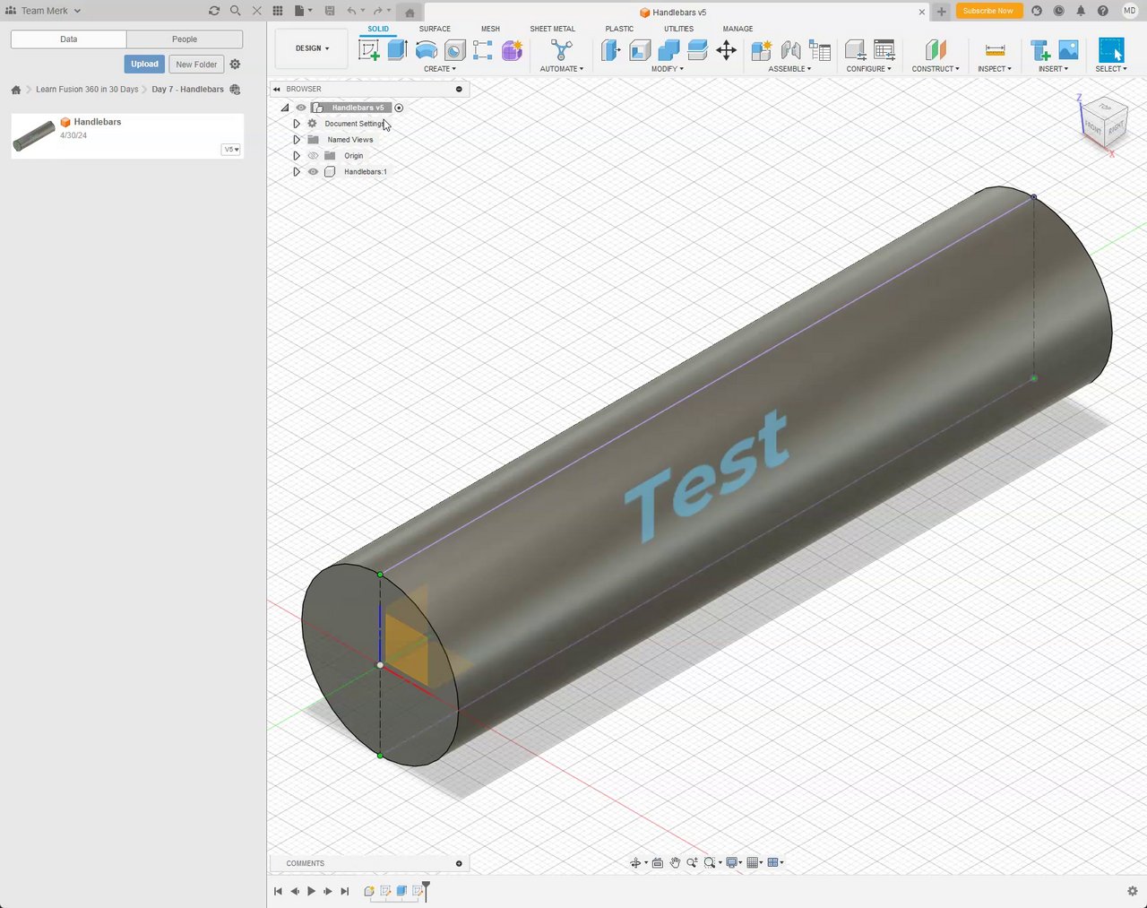Select the New Component tool
This screenshot has width=1147, height=908.
pyautogui.click(x=762, y=50)
